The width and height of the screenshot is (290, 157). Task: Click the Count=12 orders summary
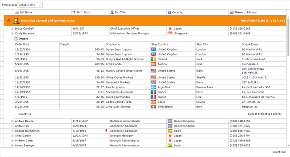pos(25,114)
